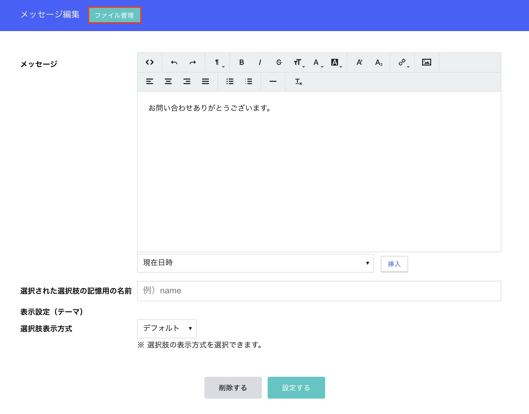Click into the message editor text area
529x414 pixels.
pyautogui.click(x=319, y=172)
